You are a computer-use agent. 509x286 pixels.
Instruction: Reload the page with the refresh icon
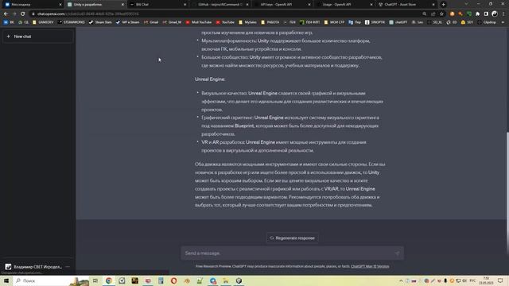tap(23, 14)
